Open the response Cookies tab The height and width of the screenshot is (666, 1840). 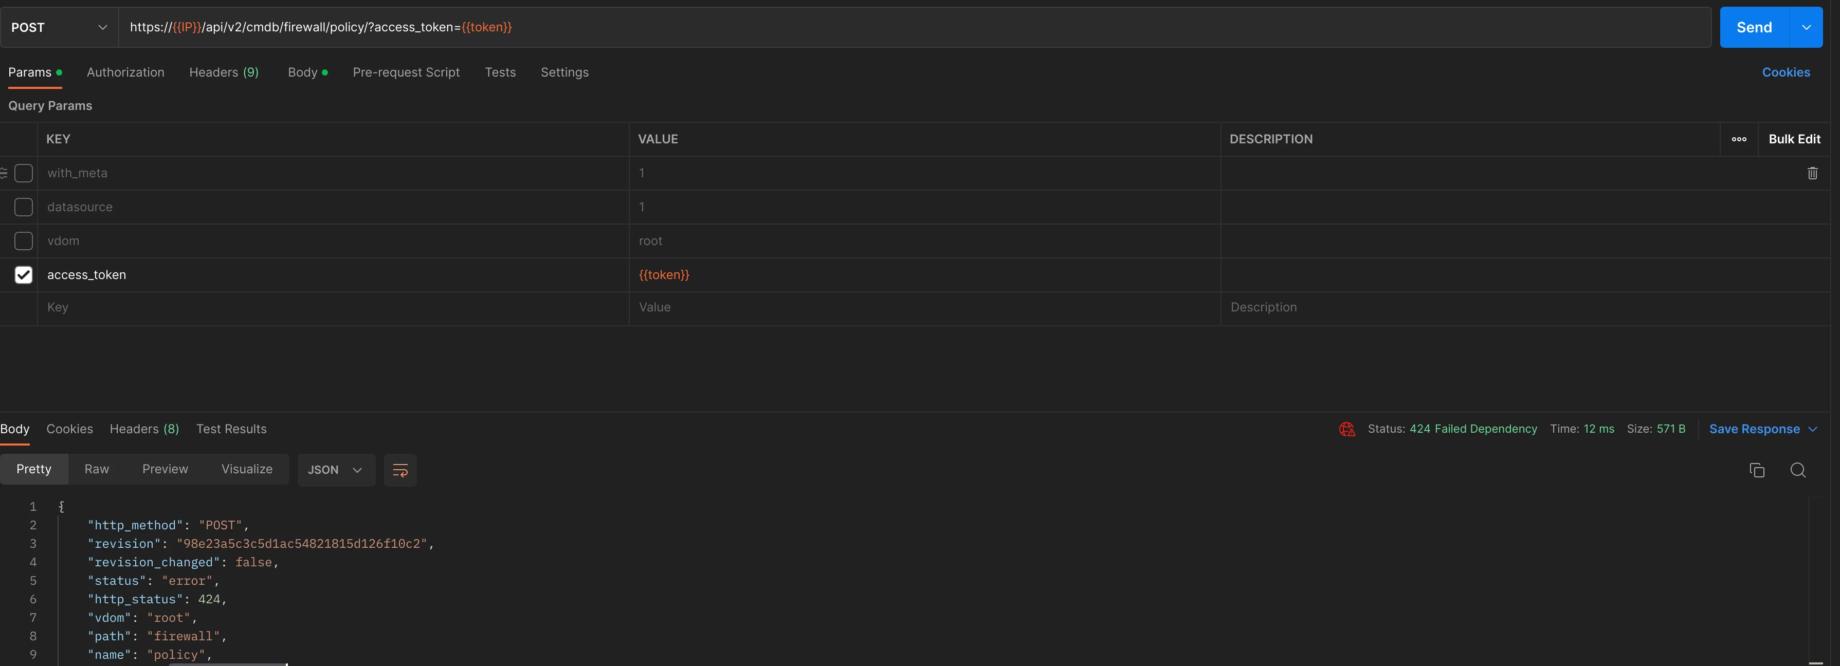tap(69, 429)
